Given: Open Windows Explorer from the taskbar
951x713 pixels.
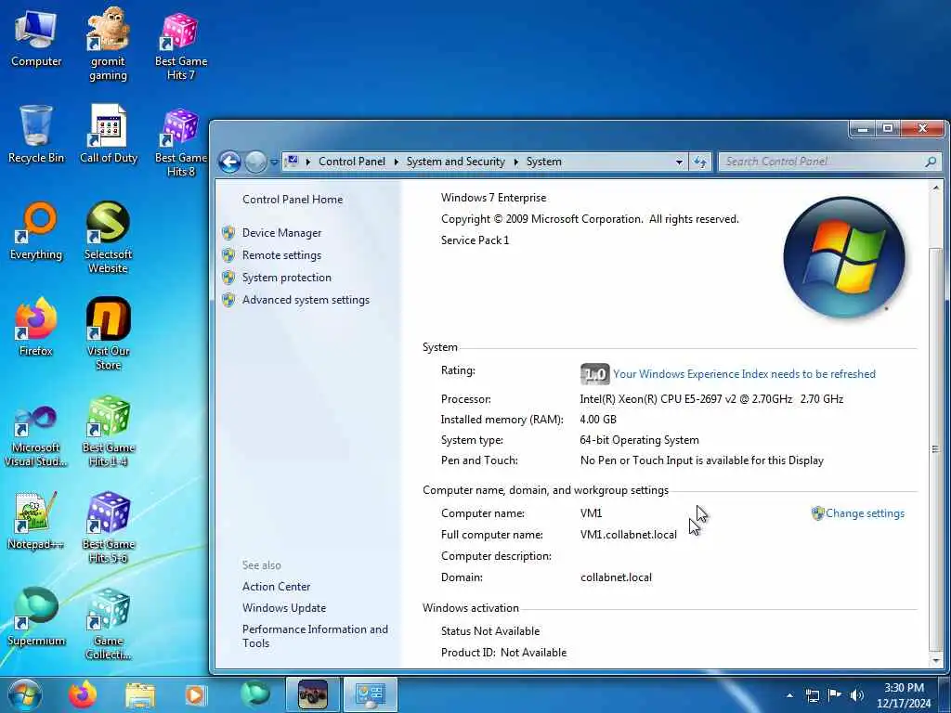Looking at the screenshot, I should [140, 694].
